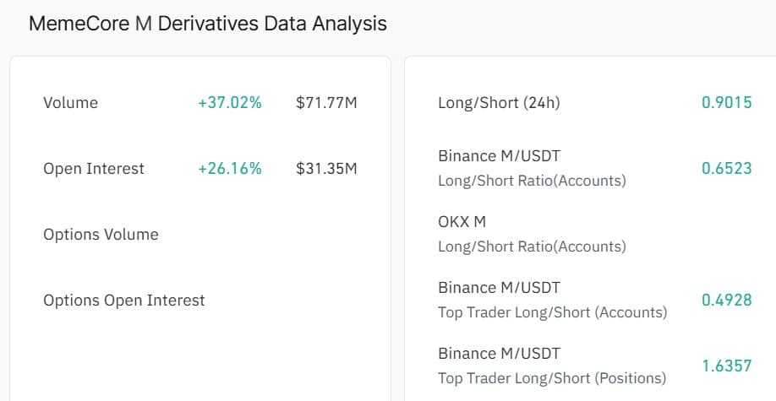
Task: Select the $71.77M volume value
Action: [326, 103]
